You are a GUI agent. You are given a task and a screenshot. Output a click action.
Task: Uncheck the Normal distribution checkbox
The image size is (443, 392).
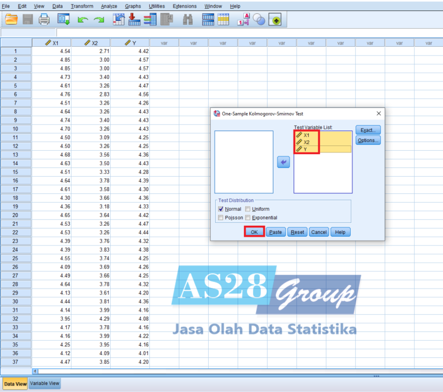pyautogui.click(x=221, y=209)
